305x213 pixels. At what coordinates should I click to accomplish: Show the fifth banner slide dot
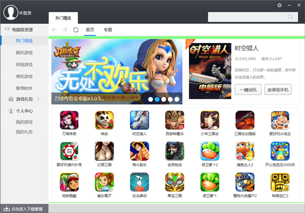click(x=177, y=100)
